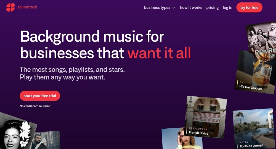This screenshot has width=276, height=149.
Task: Click the Soundtrack four-circle logo icon
Action: click(x=10, y=7)
